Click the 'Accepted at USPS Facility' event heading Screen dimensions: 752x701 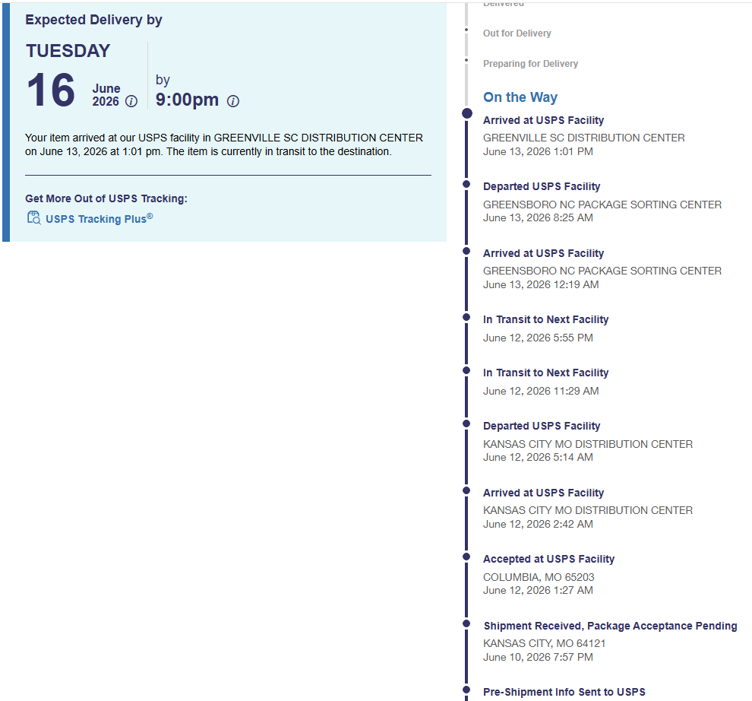(x=548, y=559)
